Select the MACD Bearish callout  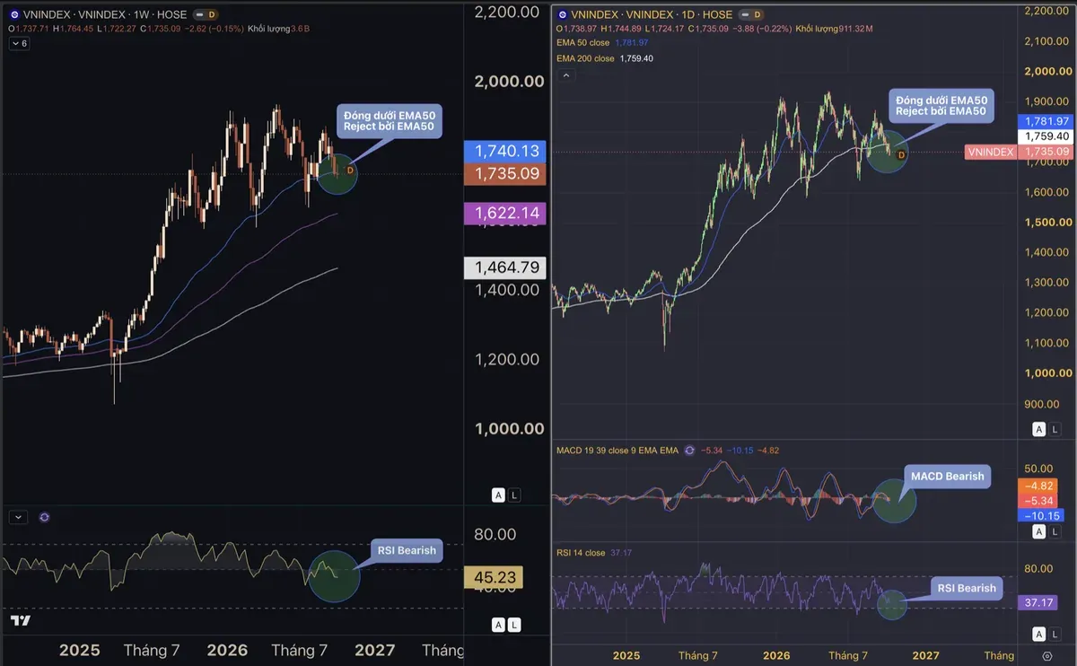coord(948,477)
